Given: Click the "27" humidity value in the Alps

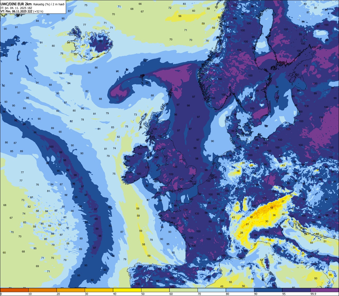Looking at the screenshot, I should (283, 201).
